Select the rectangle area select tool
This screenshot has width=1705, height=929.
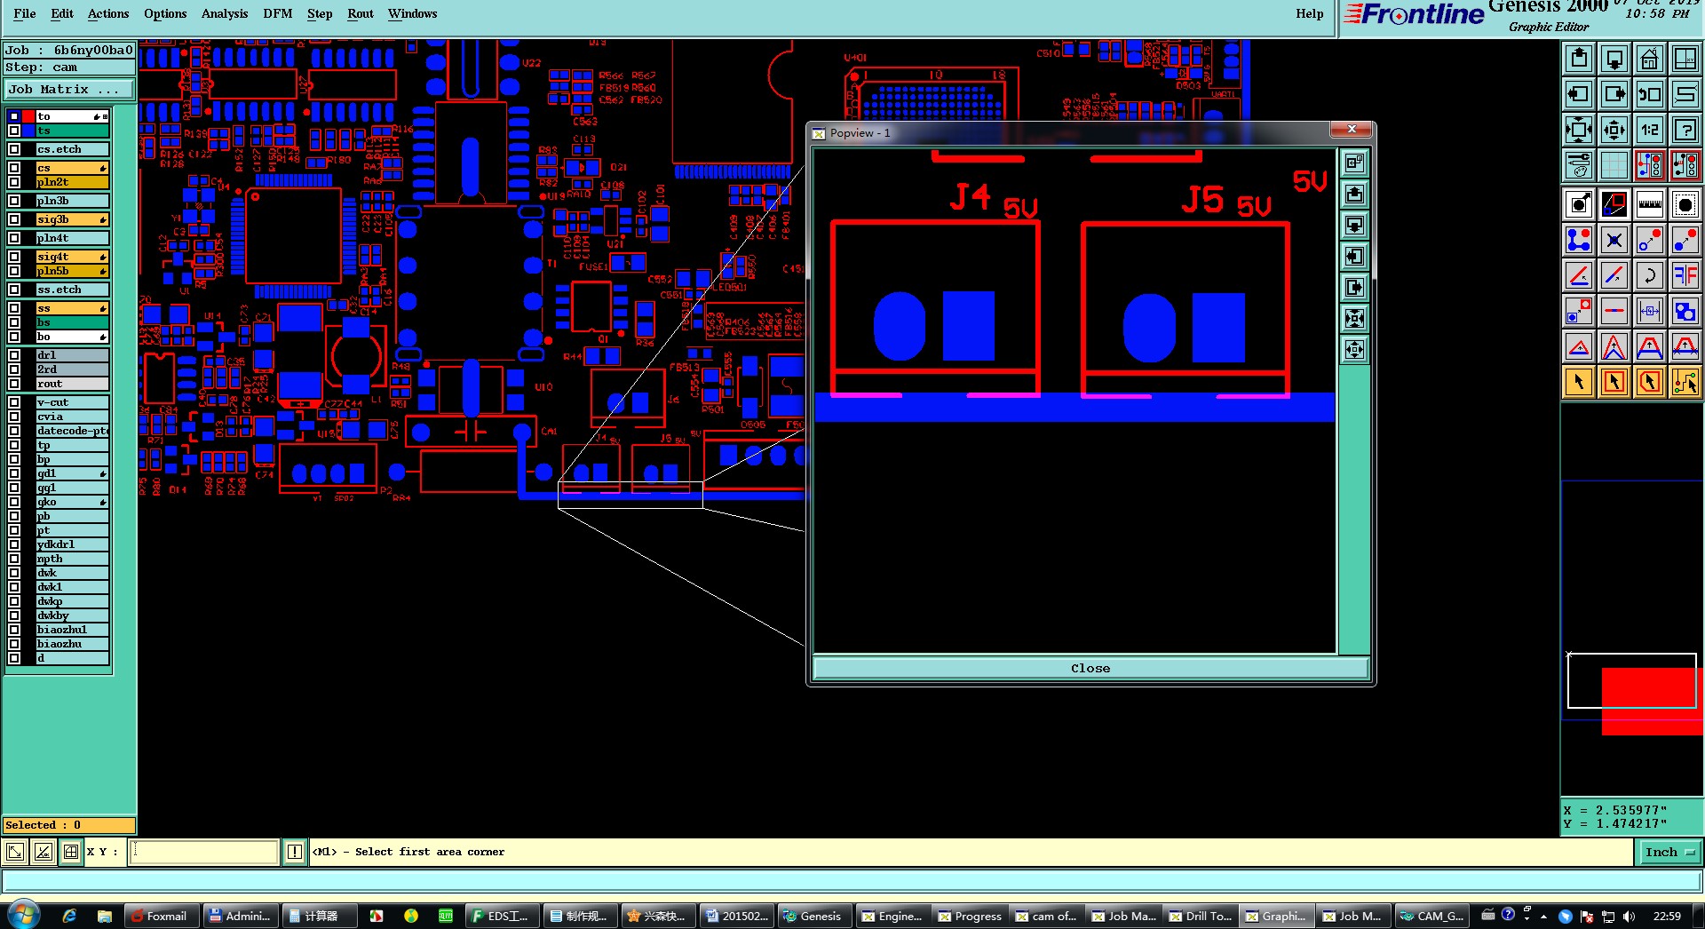coord(1614,382)
